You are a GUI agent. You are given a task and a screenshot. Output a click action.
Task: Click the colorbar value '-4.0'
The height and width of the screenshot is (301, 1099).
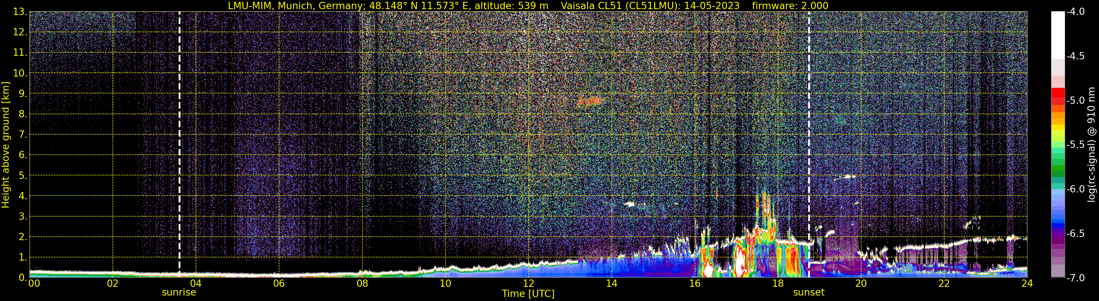[1075, 12]
